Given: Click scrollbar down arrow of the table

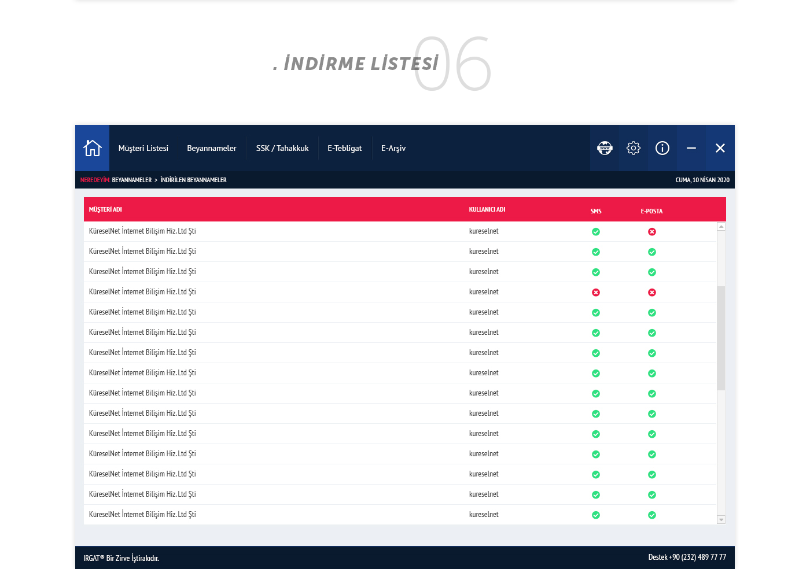Looking at the screenshot, I should [721, 520].
